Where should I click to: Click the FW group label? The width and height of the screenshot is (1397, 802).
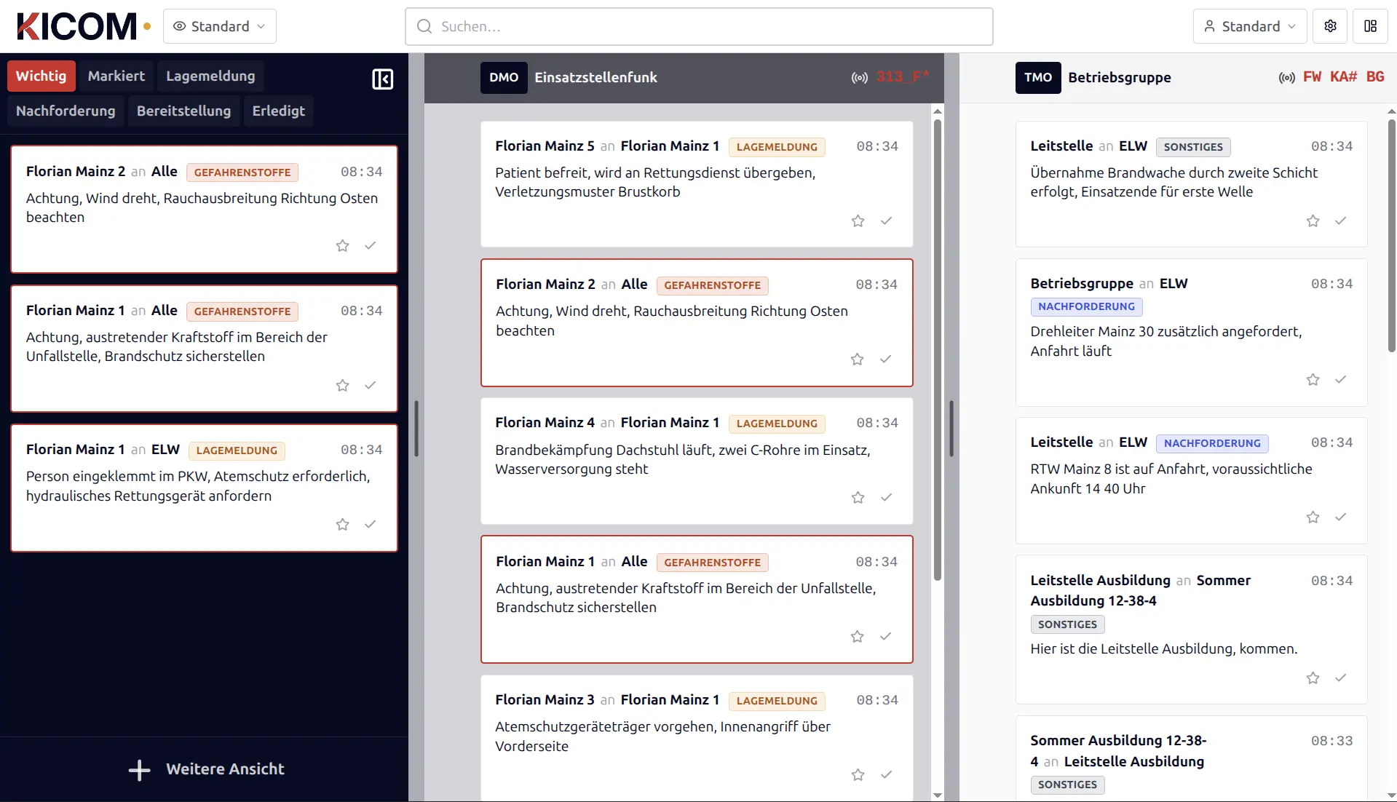(x=1312, y=76)
